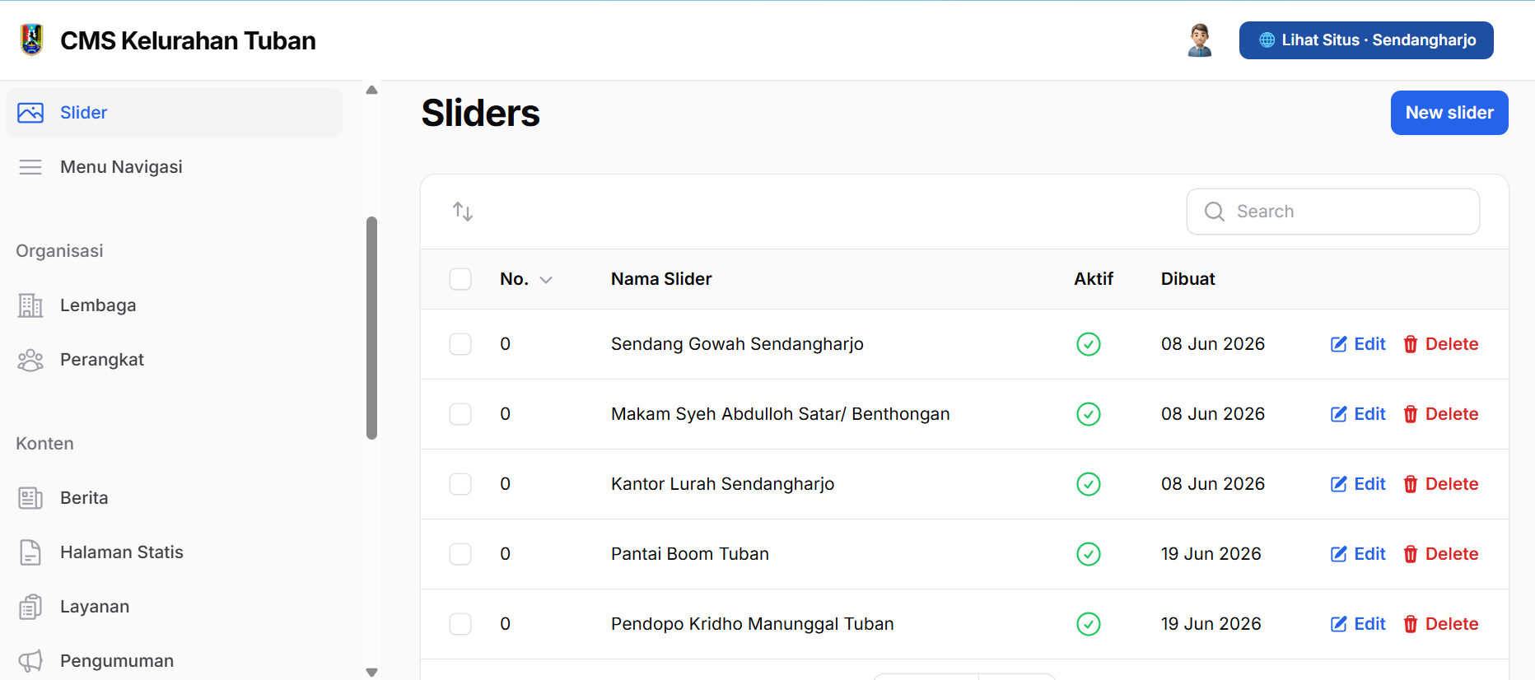Image resolution: width=1535 pixels, height=680 pixels.
Task: Sort by the No. column chevron
Action: point(546,280)
